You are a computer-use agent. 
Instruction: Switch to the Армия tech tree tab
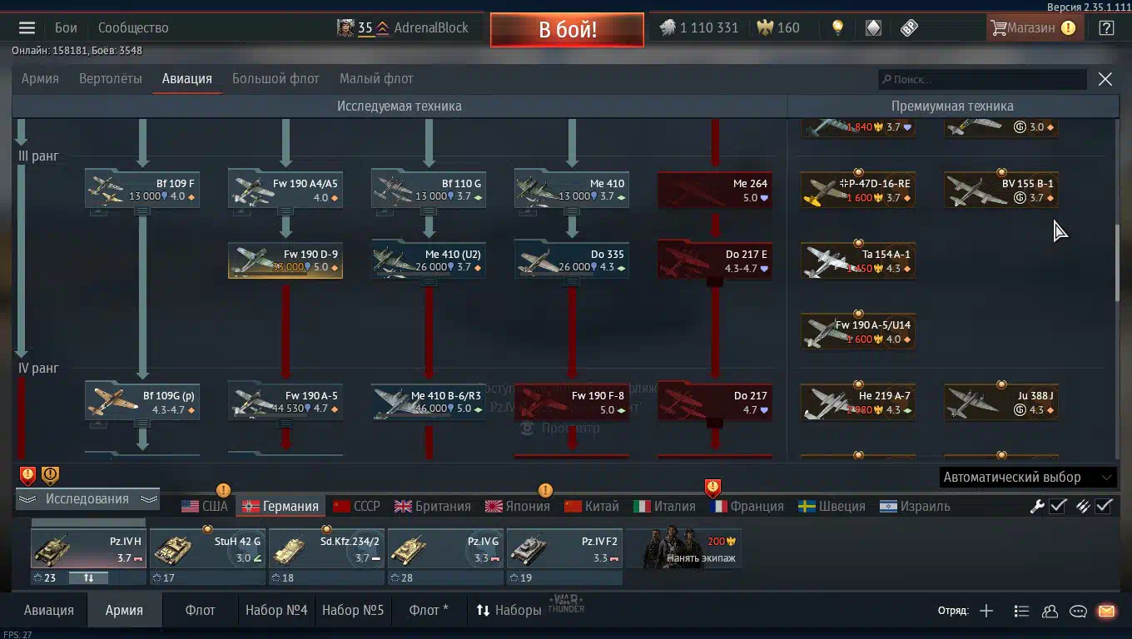coord(40,78)
